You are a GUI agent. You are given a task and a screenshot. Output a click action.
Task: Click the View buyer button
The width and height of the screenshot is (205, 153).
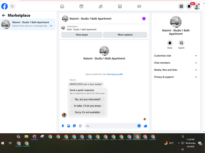click(x=82, y=35)
